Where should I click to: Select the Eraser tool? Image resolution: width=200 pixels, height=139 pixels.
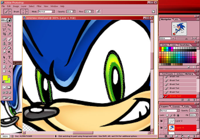coord(4,48)
